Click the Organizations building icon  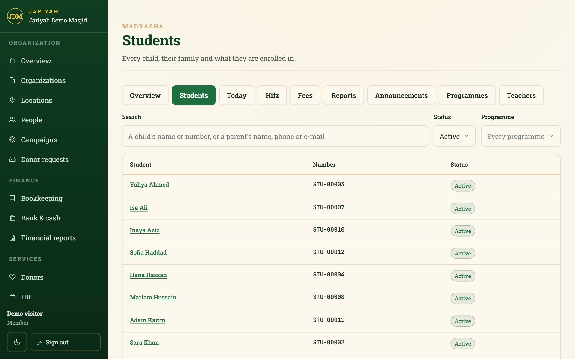(x=12, y=80)
